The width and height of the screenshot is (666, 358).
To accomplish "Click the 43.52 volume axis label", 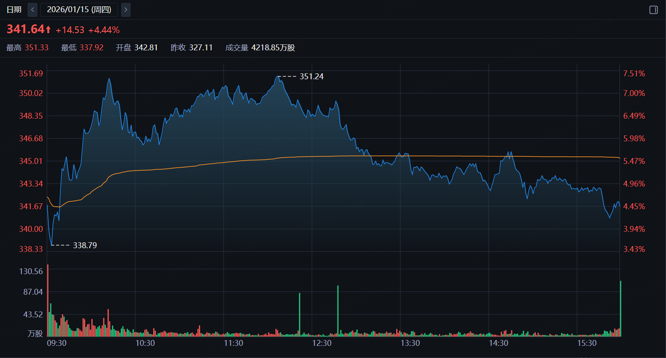I will [33, 314].
